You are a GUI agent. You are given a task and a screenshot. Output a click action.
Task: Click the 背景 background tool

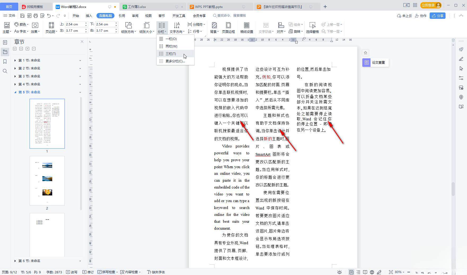point(214,28)
